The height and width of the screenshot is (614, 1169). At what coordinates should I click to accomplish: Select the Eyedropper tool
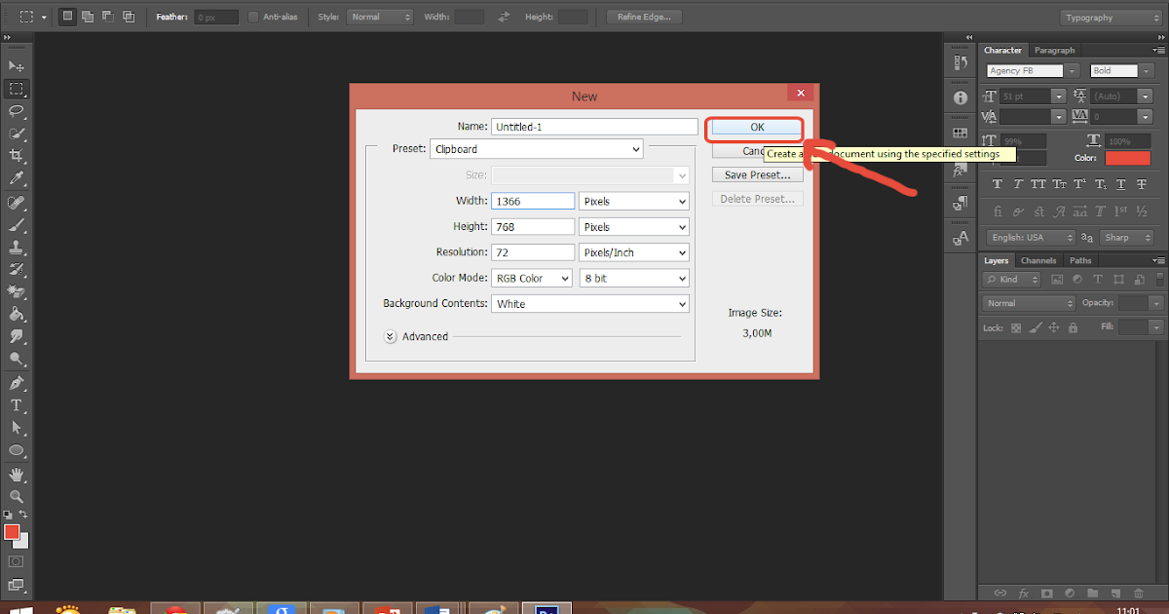click(16, 178)
